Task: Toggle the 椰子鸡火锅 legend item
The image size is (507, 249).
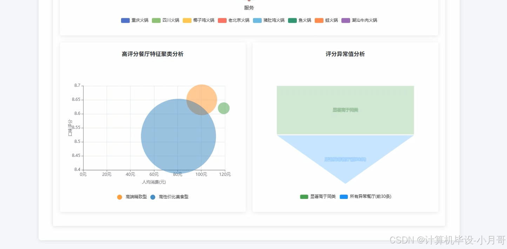Action: tap(199, 20)
